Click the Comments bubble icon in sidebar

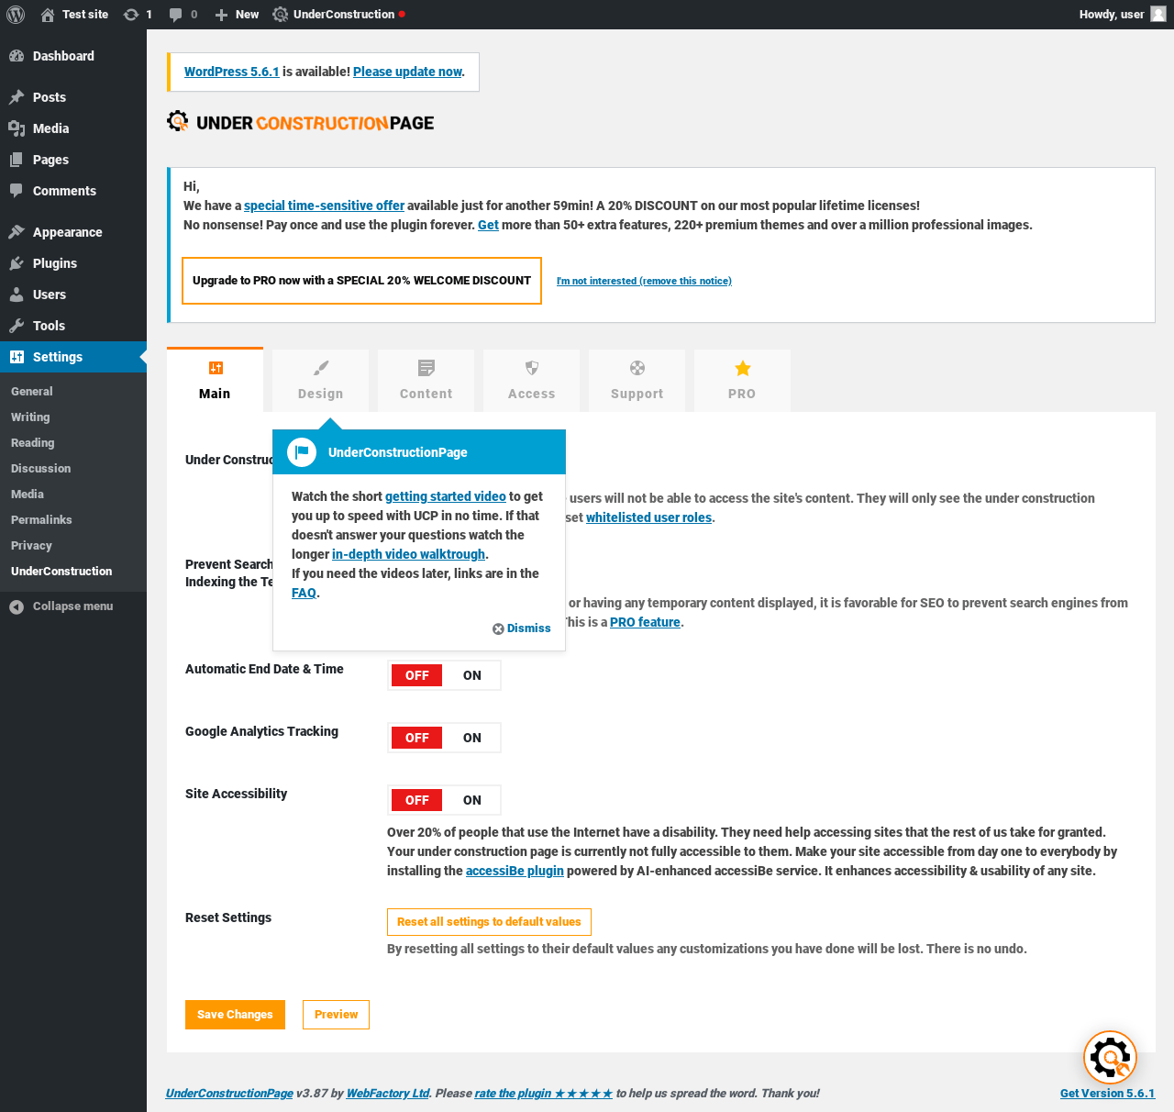[17, 191]
